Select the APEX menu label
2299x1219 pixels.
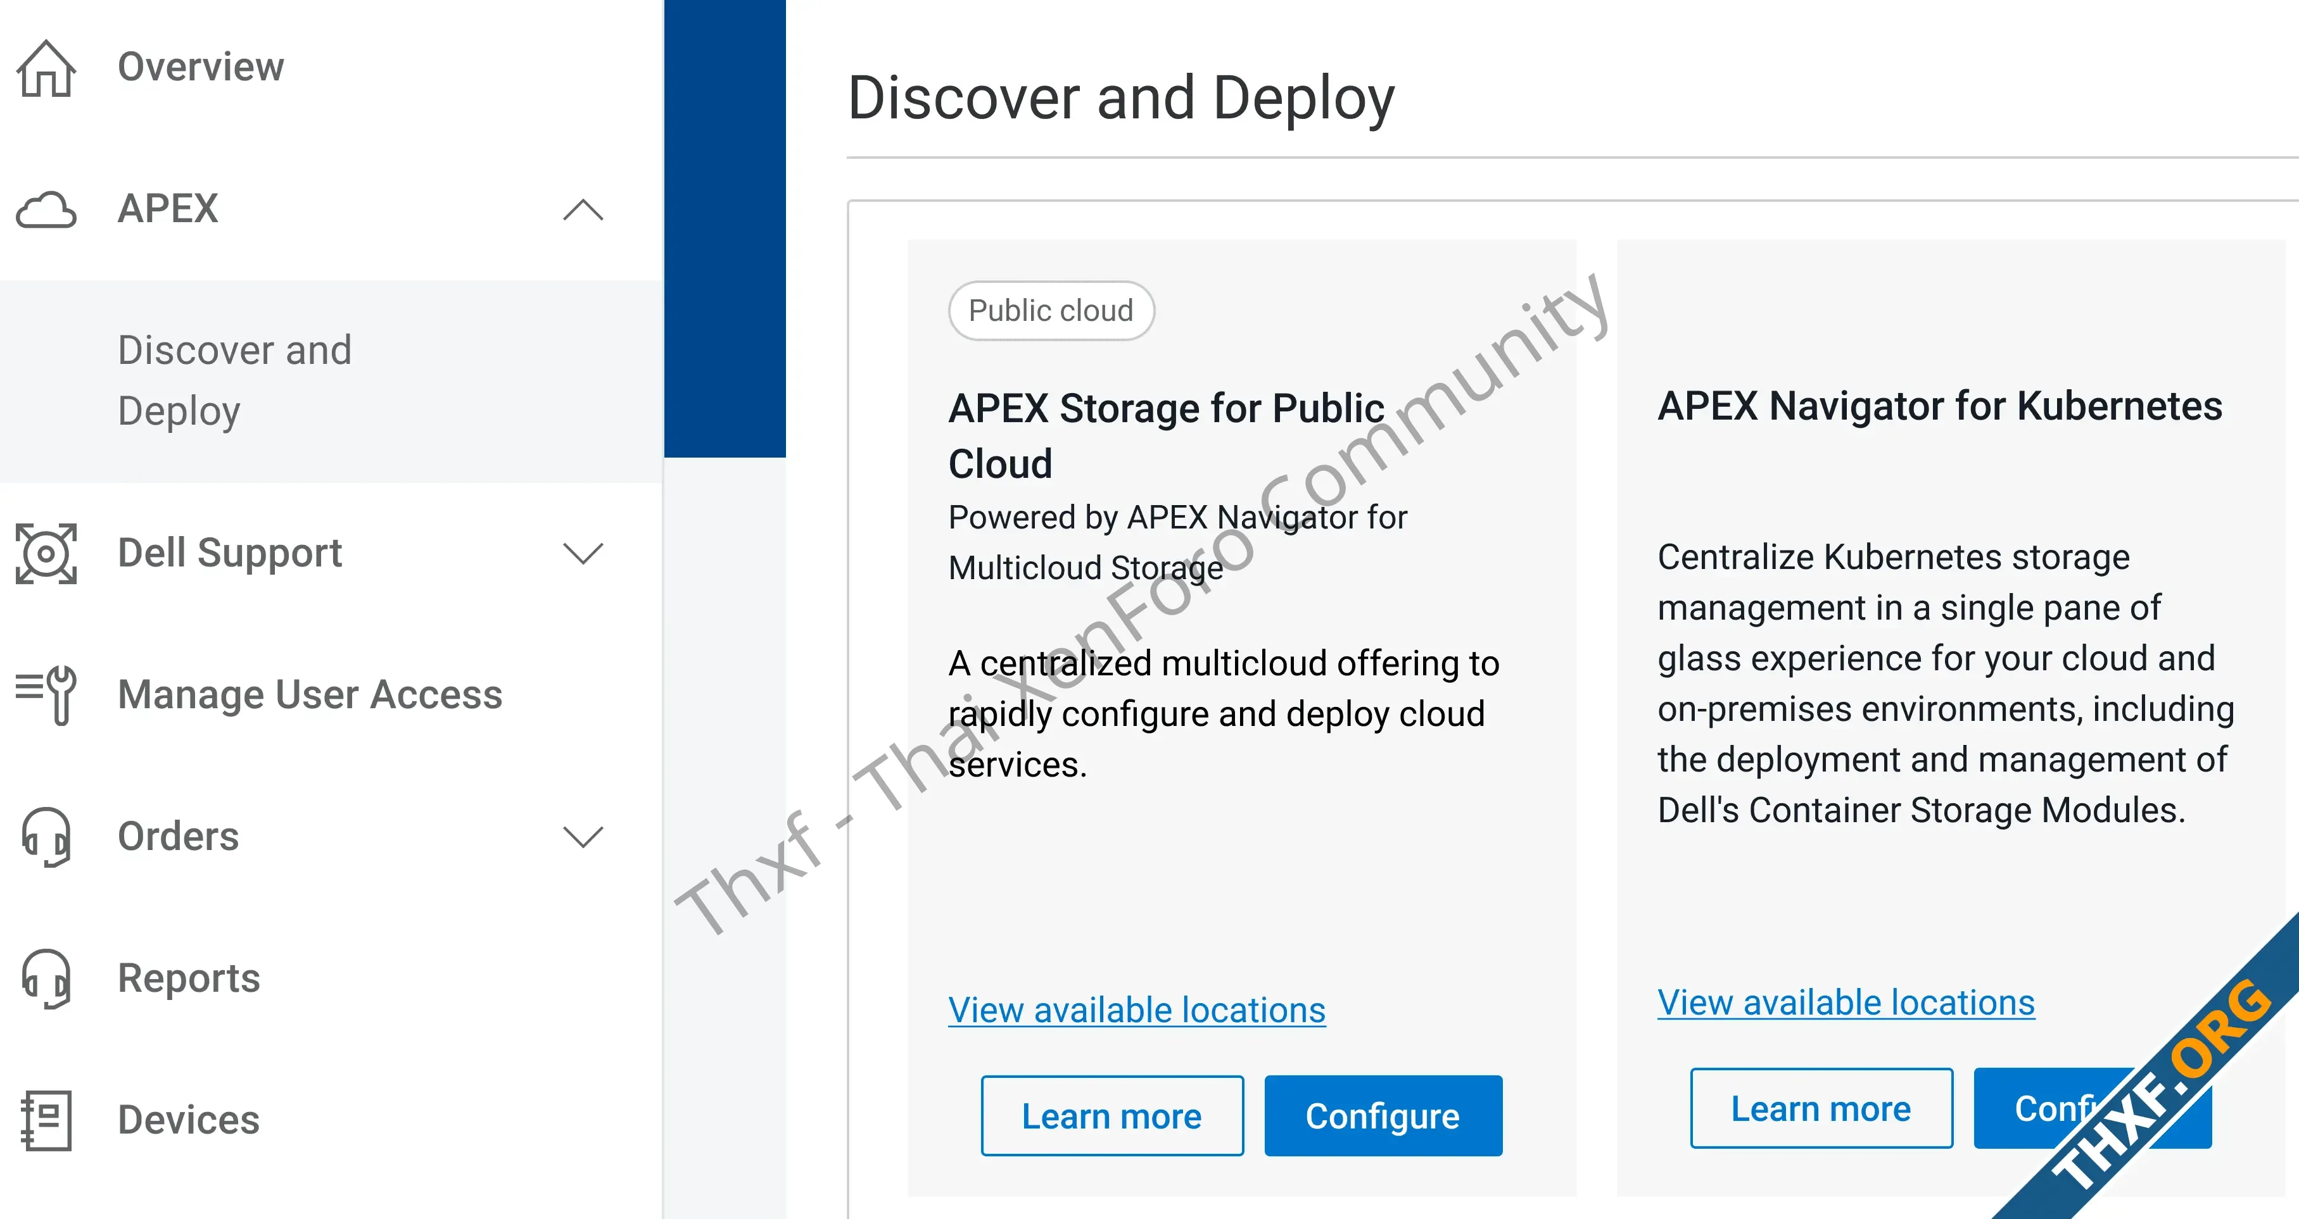(168, 209)
